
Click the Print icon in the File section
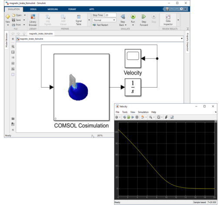click(13, 25)
